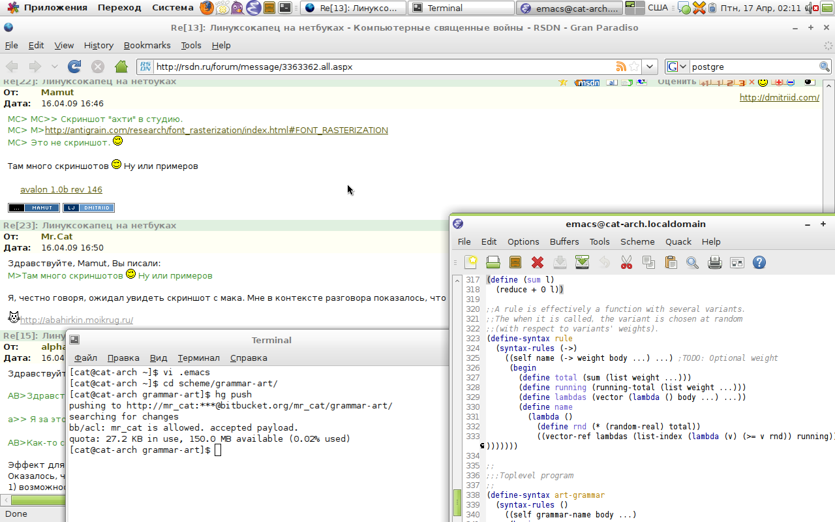The height and width of the screenshot is (522, 835).
Task: Open the Терминал menu in Terminal
Action: click(198, 358)
